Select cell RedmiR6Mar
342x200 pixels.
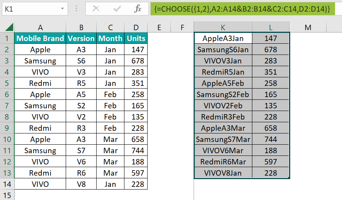point(223,162)
